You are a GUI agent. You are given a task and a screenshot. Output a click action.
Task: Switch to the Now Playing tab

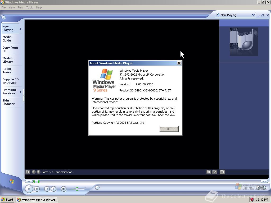[10, 28]
